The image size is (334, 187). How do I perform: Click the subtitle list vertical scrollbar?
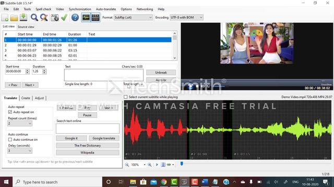click(175, 46)
